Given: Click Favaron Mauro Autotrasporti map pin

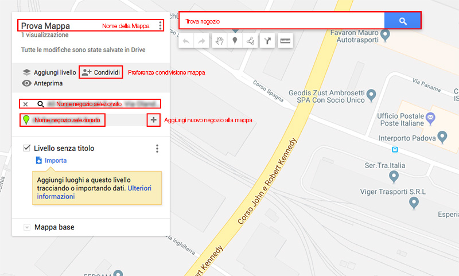Looking at the screenshot, I should pyautogui.click(x=385, y=35).
